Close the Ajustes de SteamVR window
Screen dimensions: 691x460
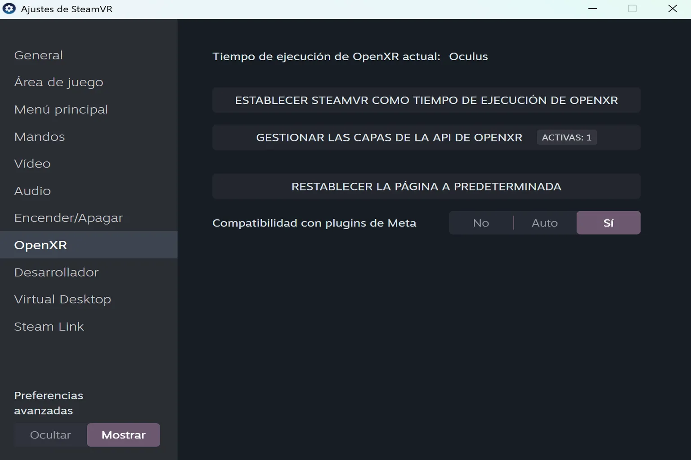pos(673,9)
